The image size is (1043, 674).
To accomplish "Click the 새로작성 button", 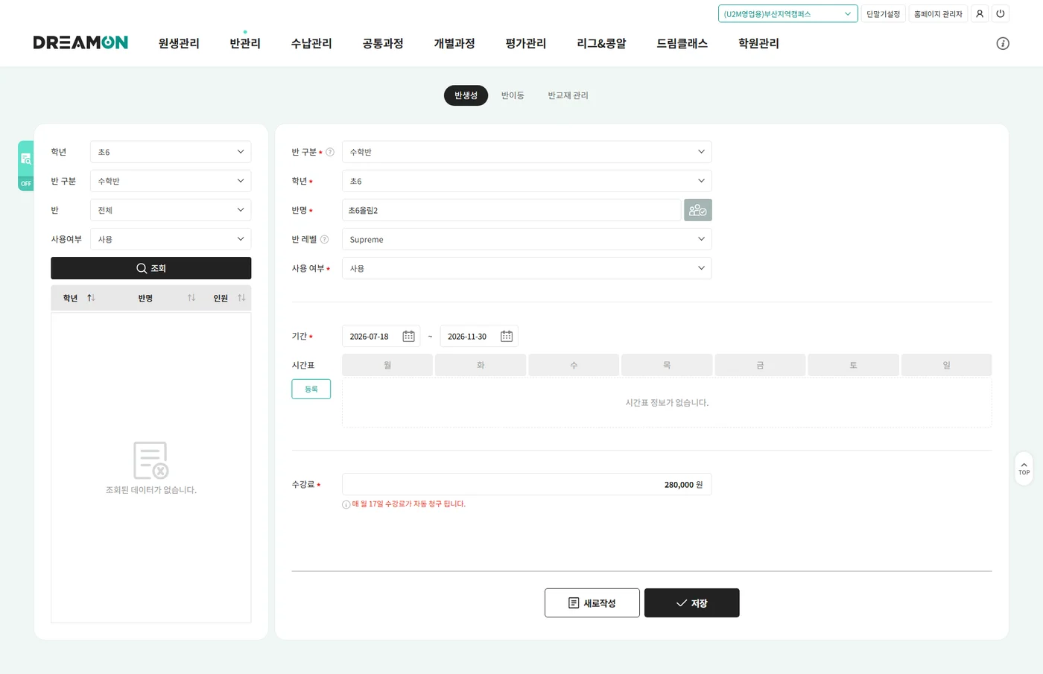I will 592,603.
